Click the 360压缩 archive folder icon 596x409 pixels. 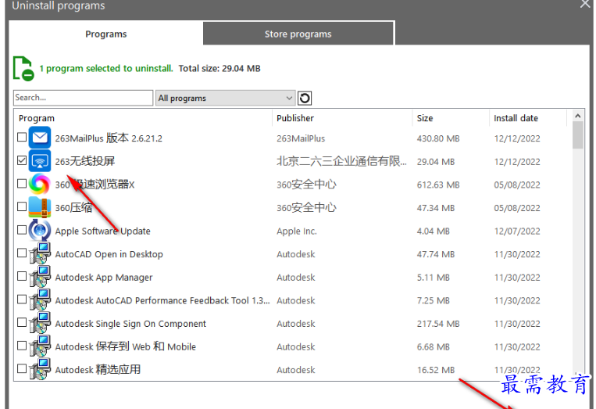tap(40, 207)
